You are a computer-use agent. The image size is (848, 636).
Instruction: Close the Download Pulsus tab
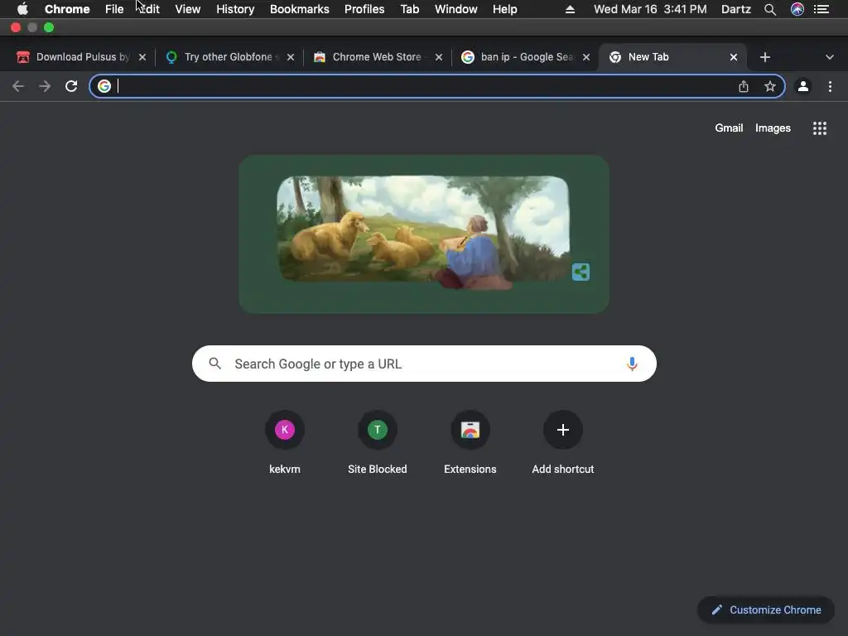click(x=142, y=57)
